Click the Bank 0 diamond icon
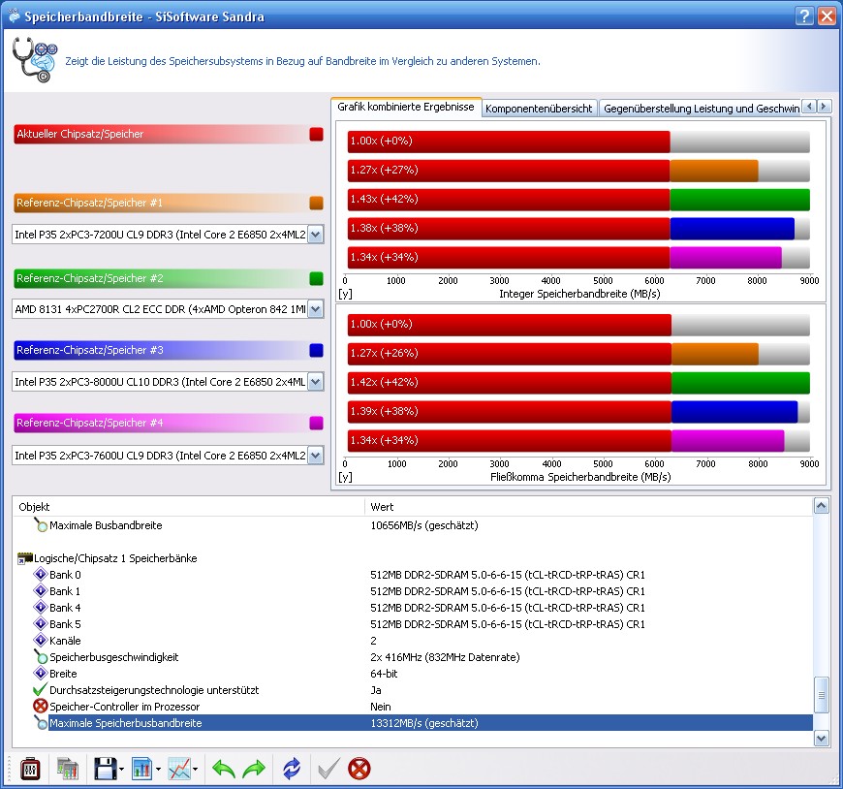The height and width of the screenshot is (789, 843). click(x=41, y=574)
